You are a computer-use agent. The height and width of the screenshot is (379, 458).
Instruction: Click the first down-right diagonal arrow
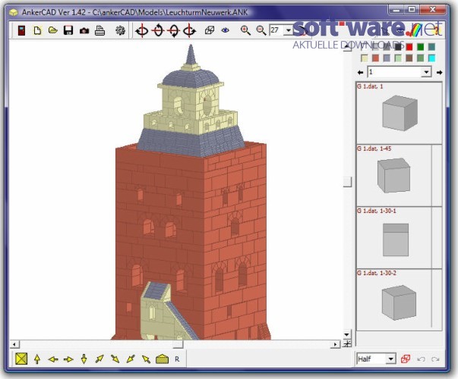coord(115,359)
